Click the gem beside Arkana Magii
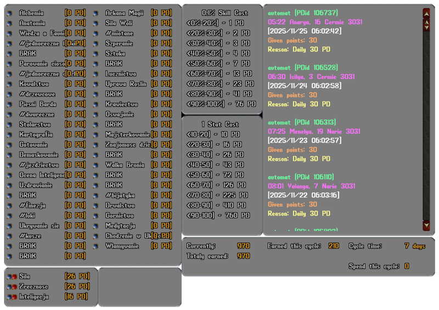 (96, 13)
